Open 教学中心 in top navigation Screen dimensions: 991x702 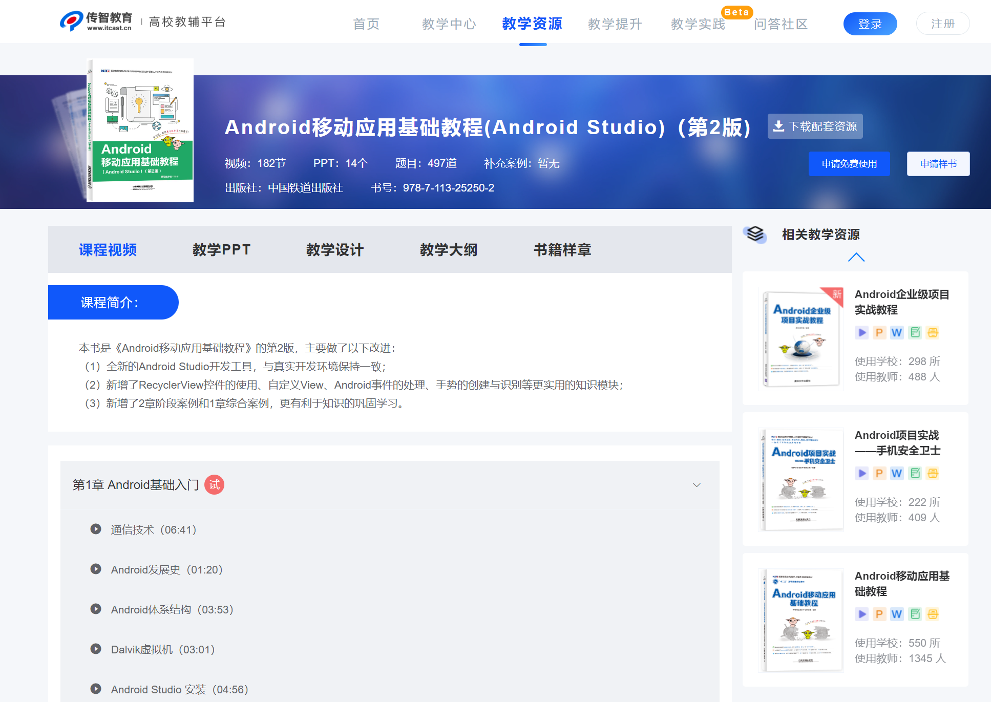449,24
